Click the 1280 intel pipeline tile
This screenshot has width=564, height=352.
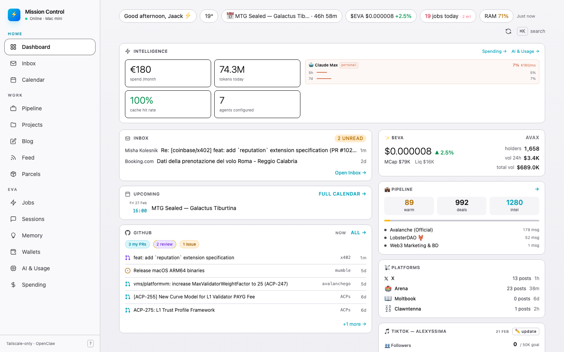514,206
